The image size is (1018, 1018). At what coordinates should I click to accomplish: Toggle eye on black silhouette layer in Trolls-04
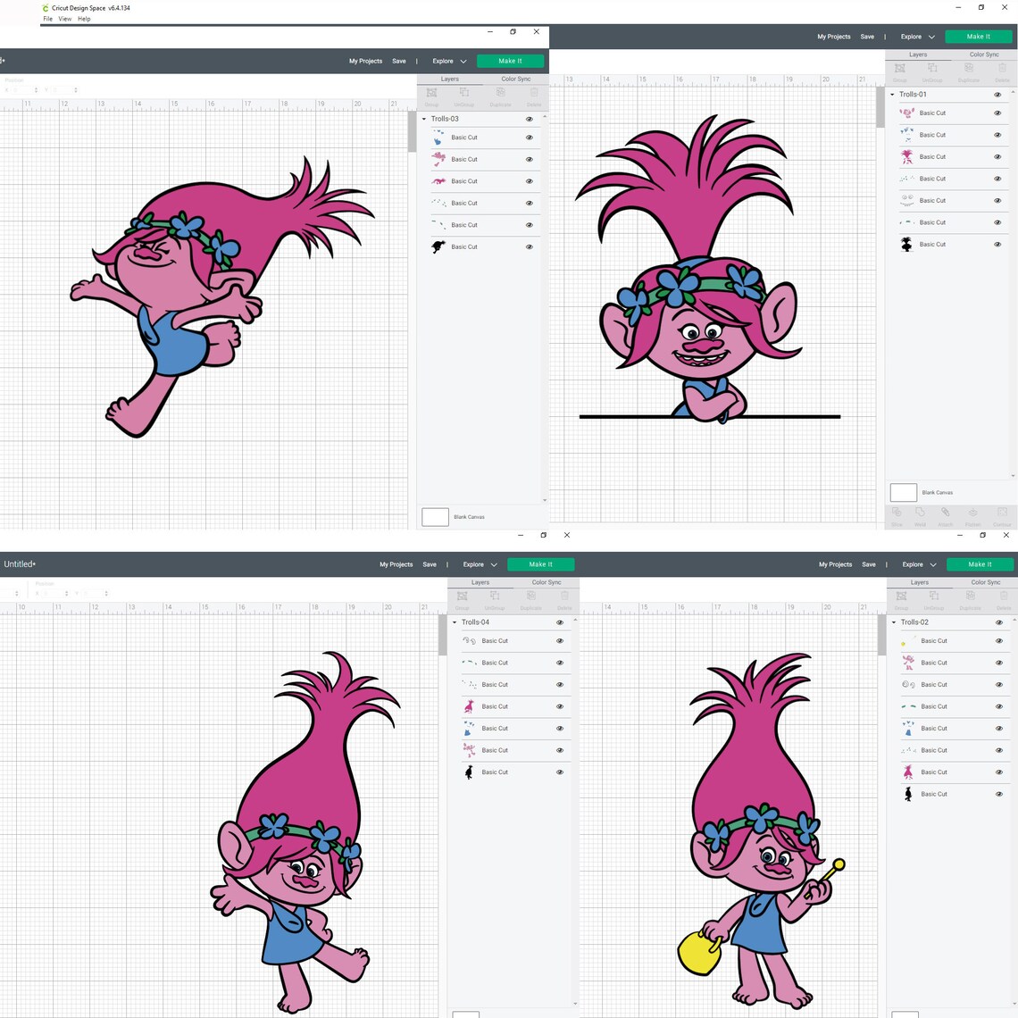pos(560,772)
